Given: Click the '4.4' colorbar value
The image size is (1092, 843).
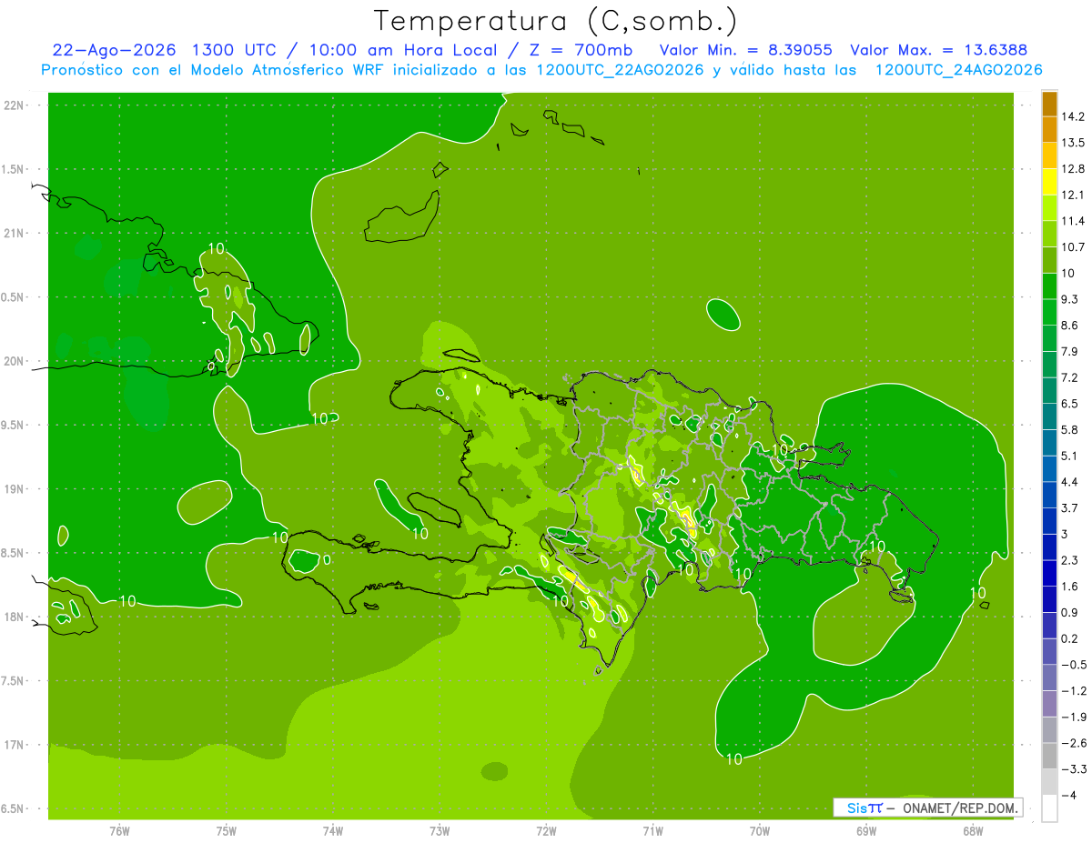Looking at the screenshot, I should (x=1069, y=482).
